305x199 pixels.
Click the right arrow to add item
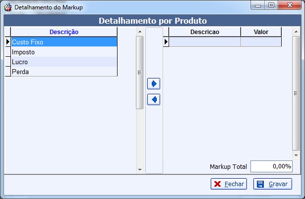pyautogui.click(x=154, y=83)
